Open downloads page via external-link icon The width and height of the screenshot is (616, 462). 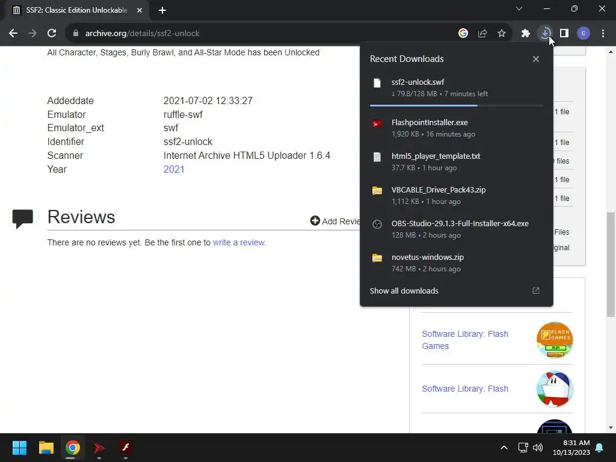click(x=536, y=291)
